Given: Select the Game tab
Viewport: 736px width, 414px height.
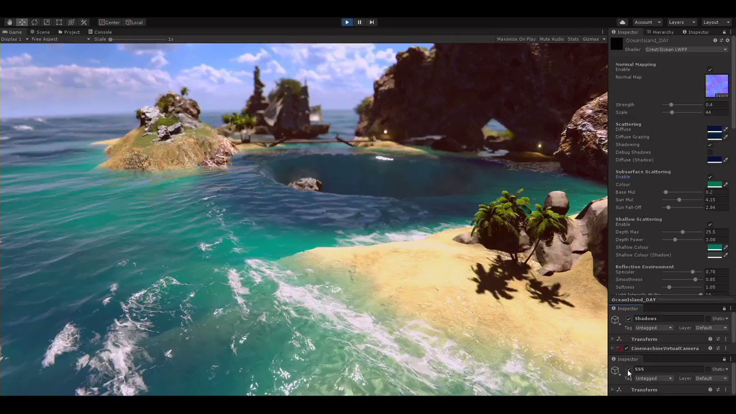Looking at the screenshot, I should [12, 32].
